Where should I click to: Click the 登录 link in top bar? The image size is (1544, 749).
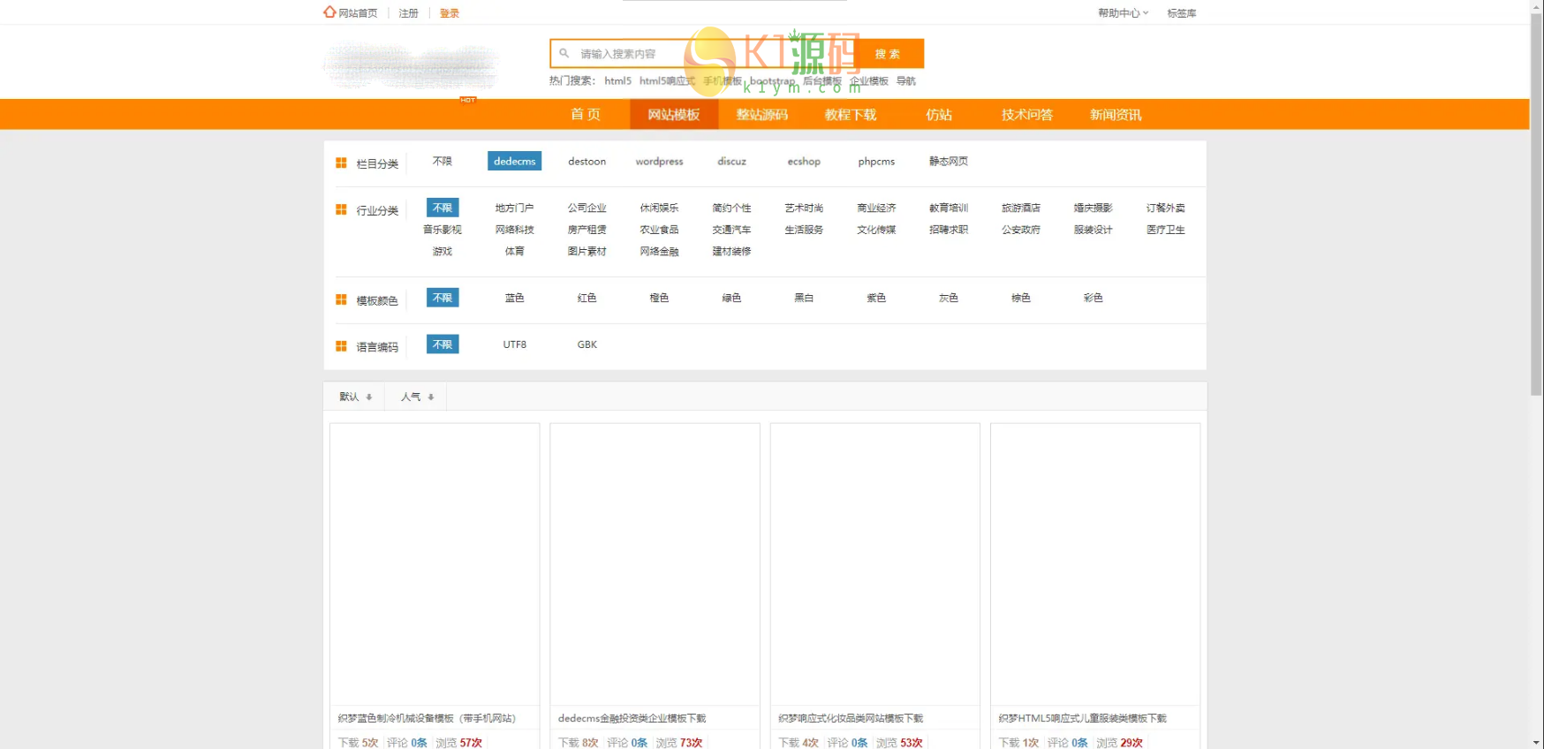(x=450, y=13)
